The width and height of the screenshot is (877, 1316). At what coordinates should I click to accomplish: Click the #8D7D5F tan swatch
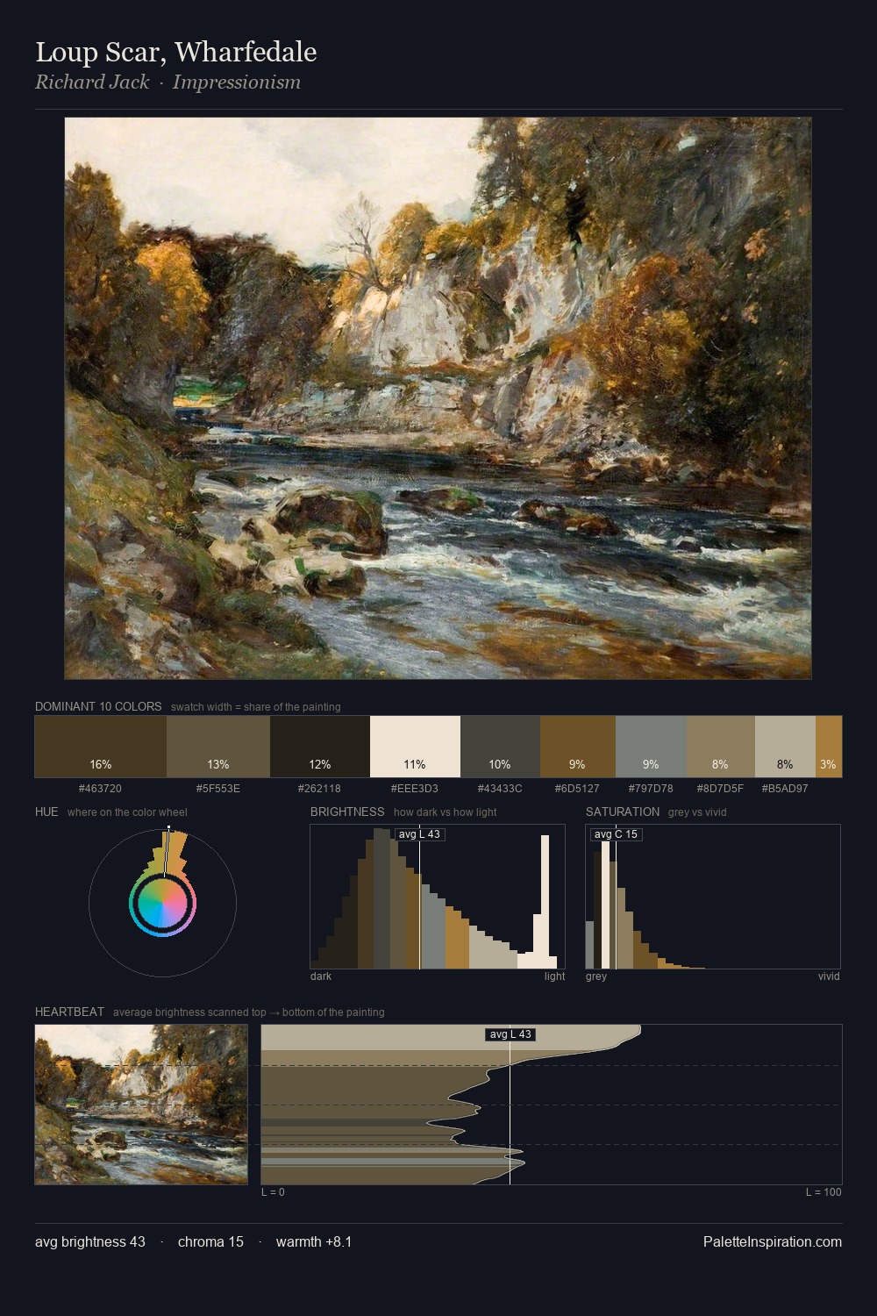coord(721,747)
